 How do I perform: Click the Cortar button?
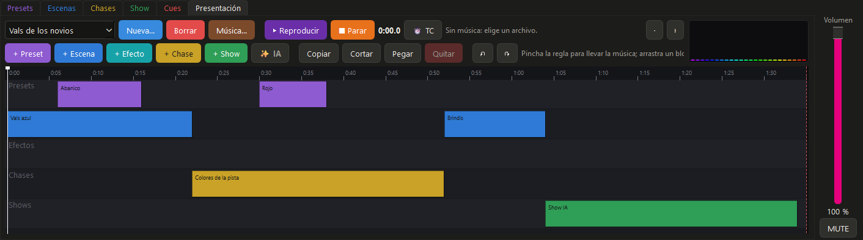pyautogui.click(x=362, y=54)
